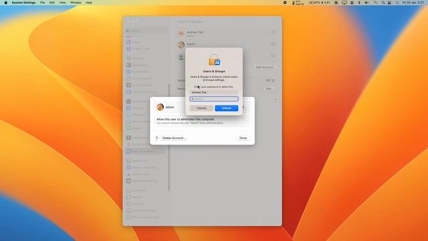428x241 pixels.
Task: Open the Help menu
Action: tap(89, 3)
